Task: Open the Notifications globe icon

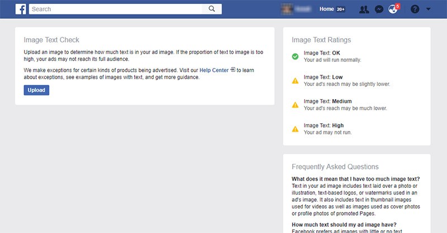Action: 393,9
